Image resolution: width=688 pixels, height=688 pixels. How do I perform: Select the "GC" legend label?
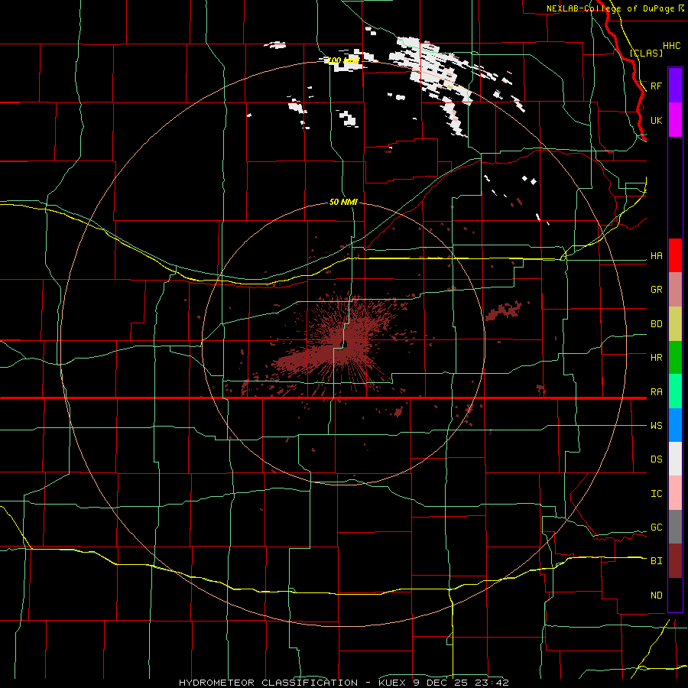click(x=657, y=527)
